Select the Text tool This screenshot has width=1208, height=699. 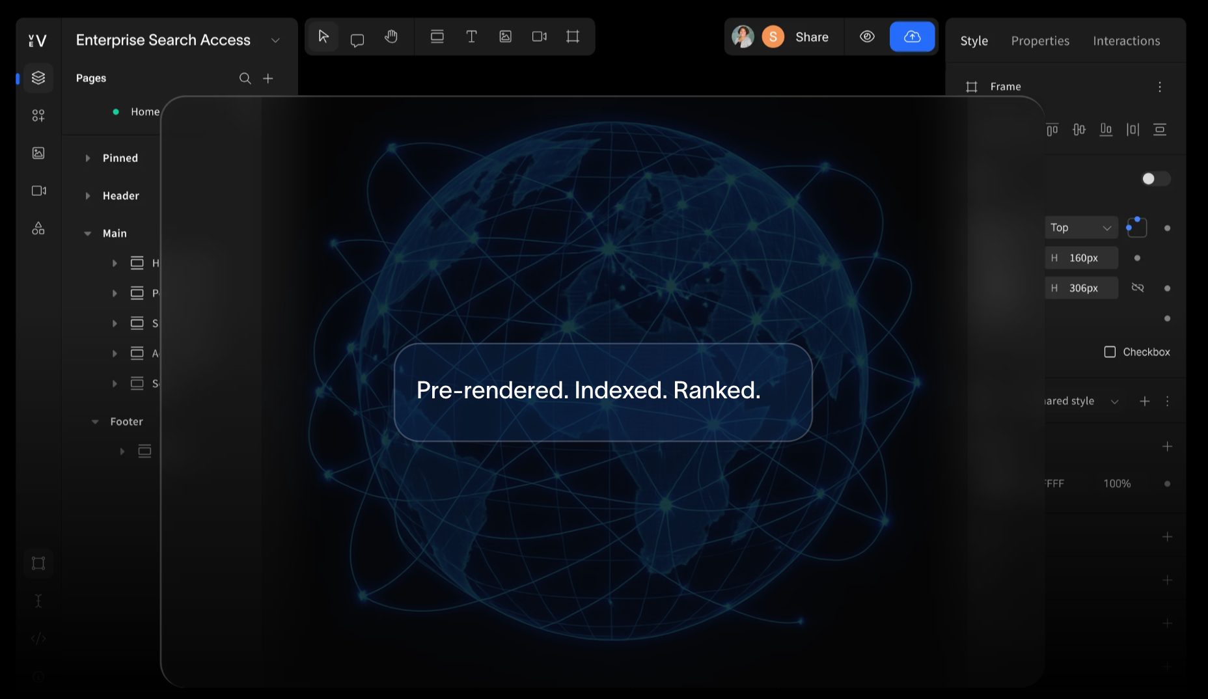click(471, 36)
